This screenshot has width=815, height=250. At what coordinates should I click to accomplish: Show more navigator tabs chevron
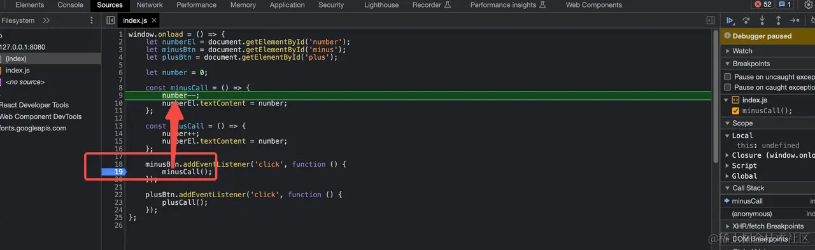click(46, 20)
